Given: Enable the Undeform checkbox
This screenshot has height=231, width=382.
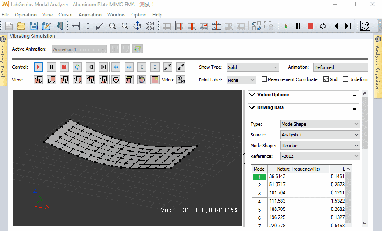Looking at the screenshot, I should click(x=345, y=79).
